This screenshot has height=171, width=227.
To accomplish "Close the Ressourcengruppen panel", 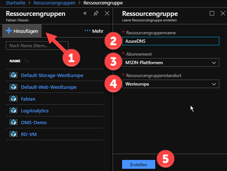I will tap(107, 13).
